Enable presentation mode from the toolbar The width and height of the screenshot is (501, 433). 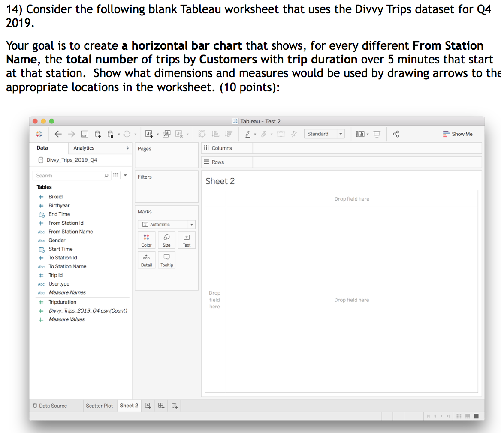click(377, 134)
